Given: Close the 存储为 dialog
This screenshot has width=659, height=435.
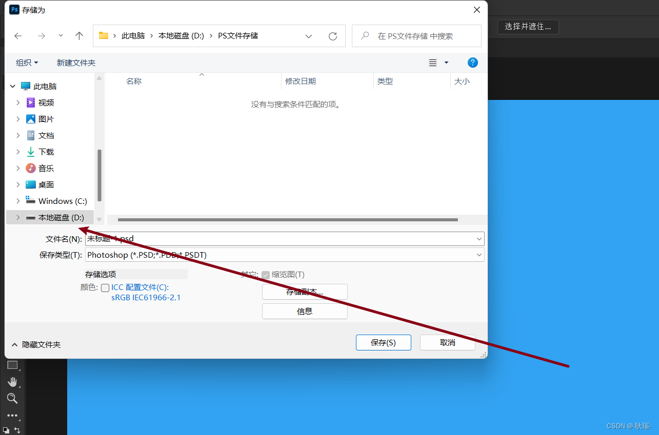Looking at the screenshot, I should click(x=477, y=9).
